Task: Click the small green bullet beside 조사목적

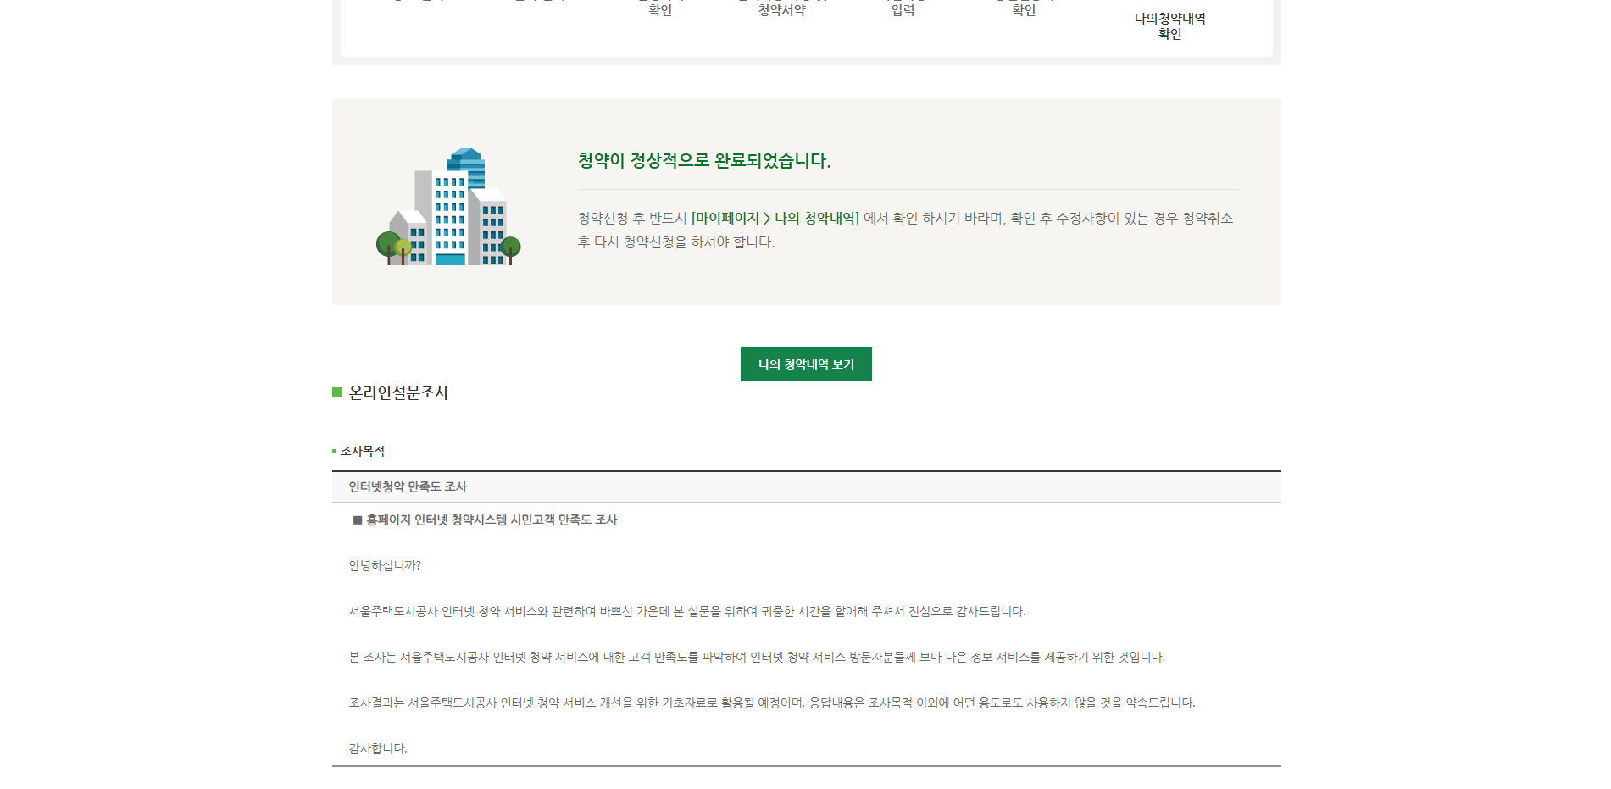Action: 334,450
